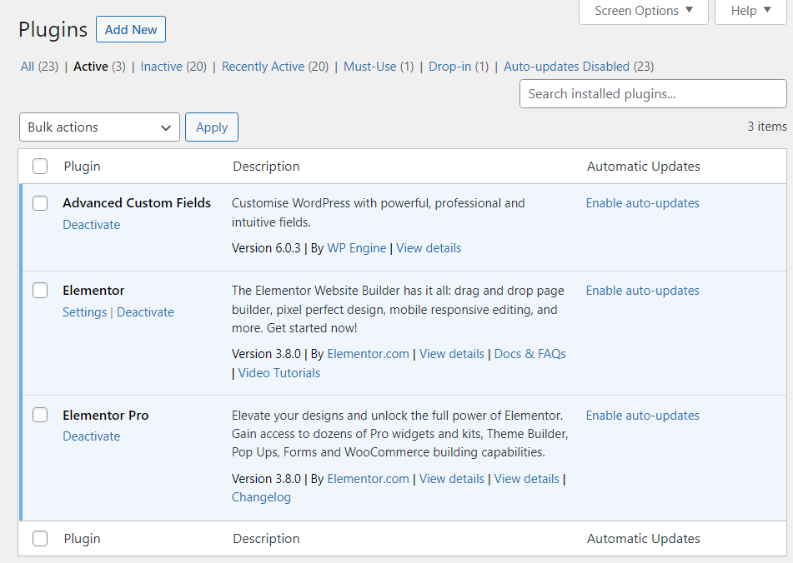This screenshot has width=793, height=563.
Task: Select the Elementor plugin checkbox
Action: pyautogui.click(x=40, y=291)
